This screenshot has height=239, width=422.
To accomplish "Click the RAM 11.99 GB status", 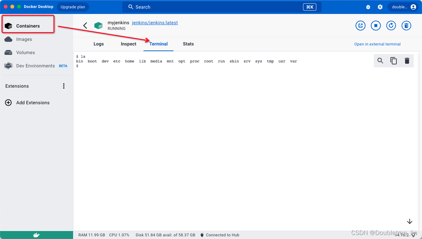I will [92, 235].
